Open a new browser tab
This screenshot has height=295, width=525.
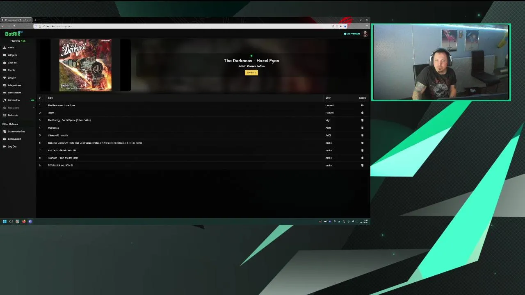(35, 20)
